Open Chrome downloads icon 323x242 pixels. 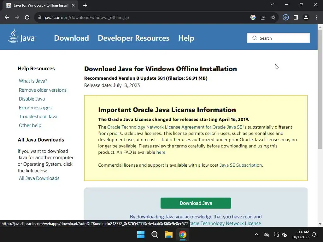click(286, 18)
